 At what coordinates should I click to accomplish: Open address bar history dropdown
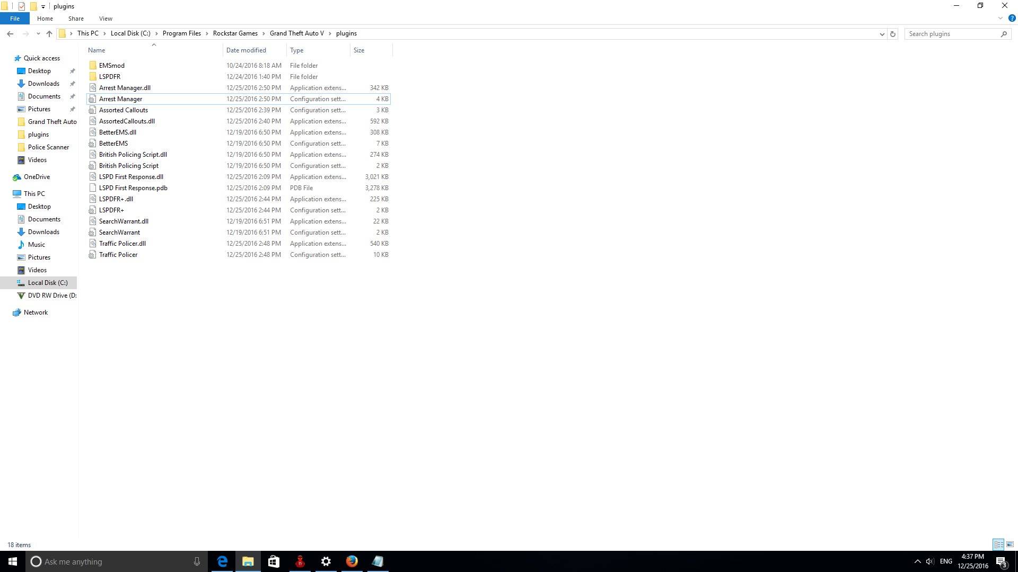[882, 34]
